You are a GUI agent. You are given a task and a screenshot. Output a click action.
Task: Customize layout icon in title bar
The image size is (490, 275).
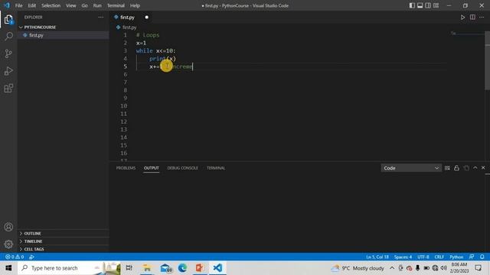pyautogui.click(x=436, y=5)
